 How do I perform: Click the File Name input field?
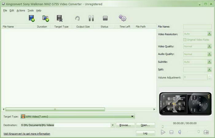pos(197,27)
